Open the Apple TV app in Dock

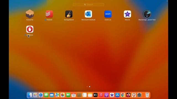coord(95,95)
